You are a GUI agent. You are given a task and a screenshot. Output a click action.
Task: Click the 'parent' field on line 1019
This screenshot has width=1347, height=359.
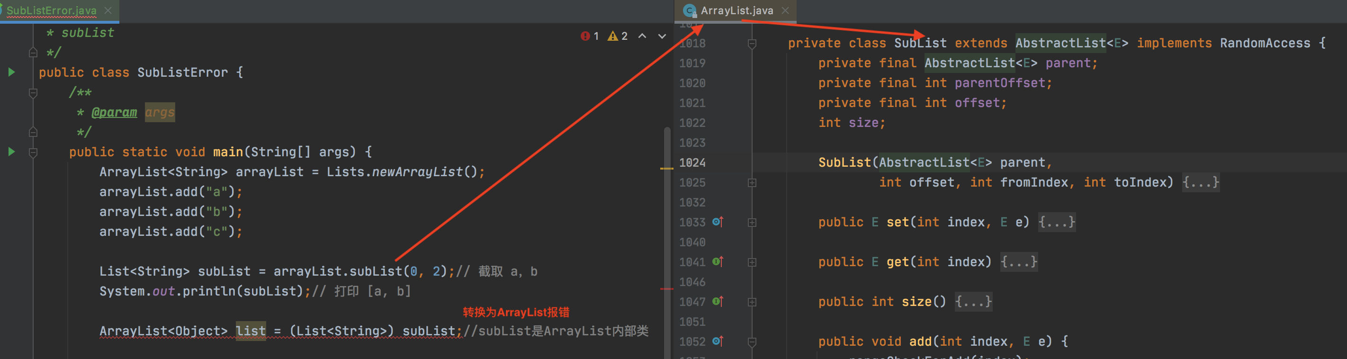coord(1068,63)
